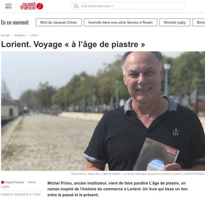Click the magnifying glass search icon
Image resolution: width=205 pixels, height=199 pixels.
click(76, 6)
